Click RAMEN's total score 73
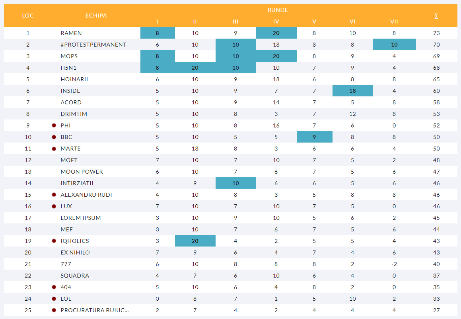 coord(436,33)
